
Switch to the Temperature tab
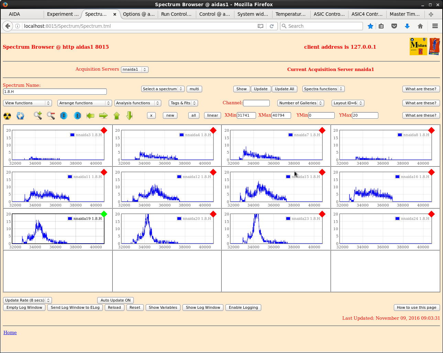290,14
